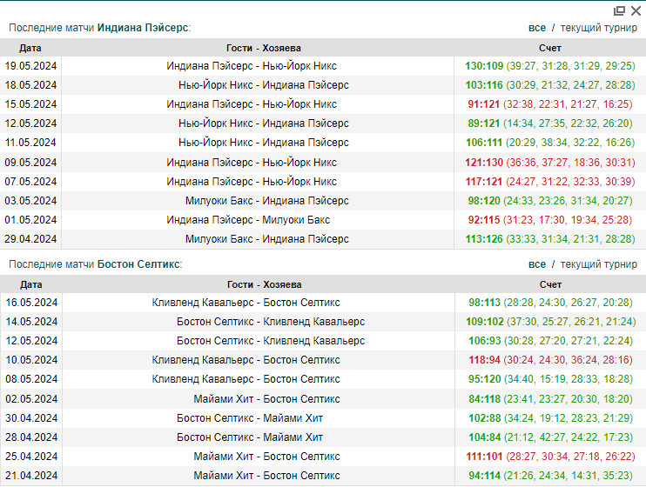Image resolution: width=646 pixels, height=487 pixels.
Task: Select Гости - Хозяева header in Boston table
Action: [265, 284]
